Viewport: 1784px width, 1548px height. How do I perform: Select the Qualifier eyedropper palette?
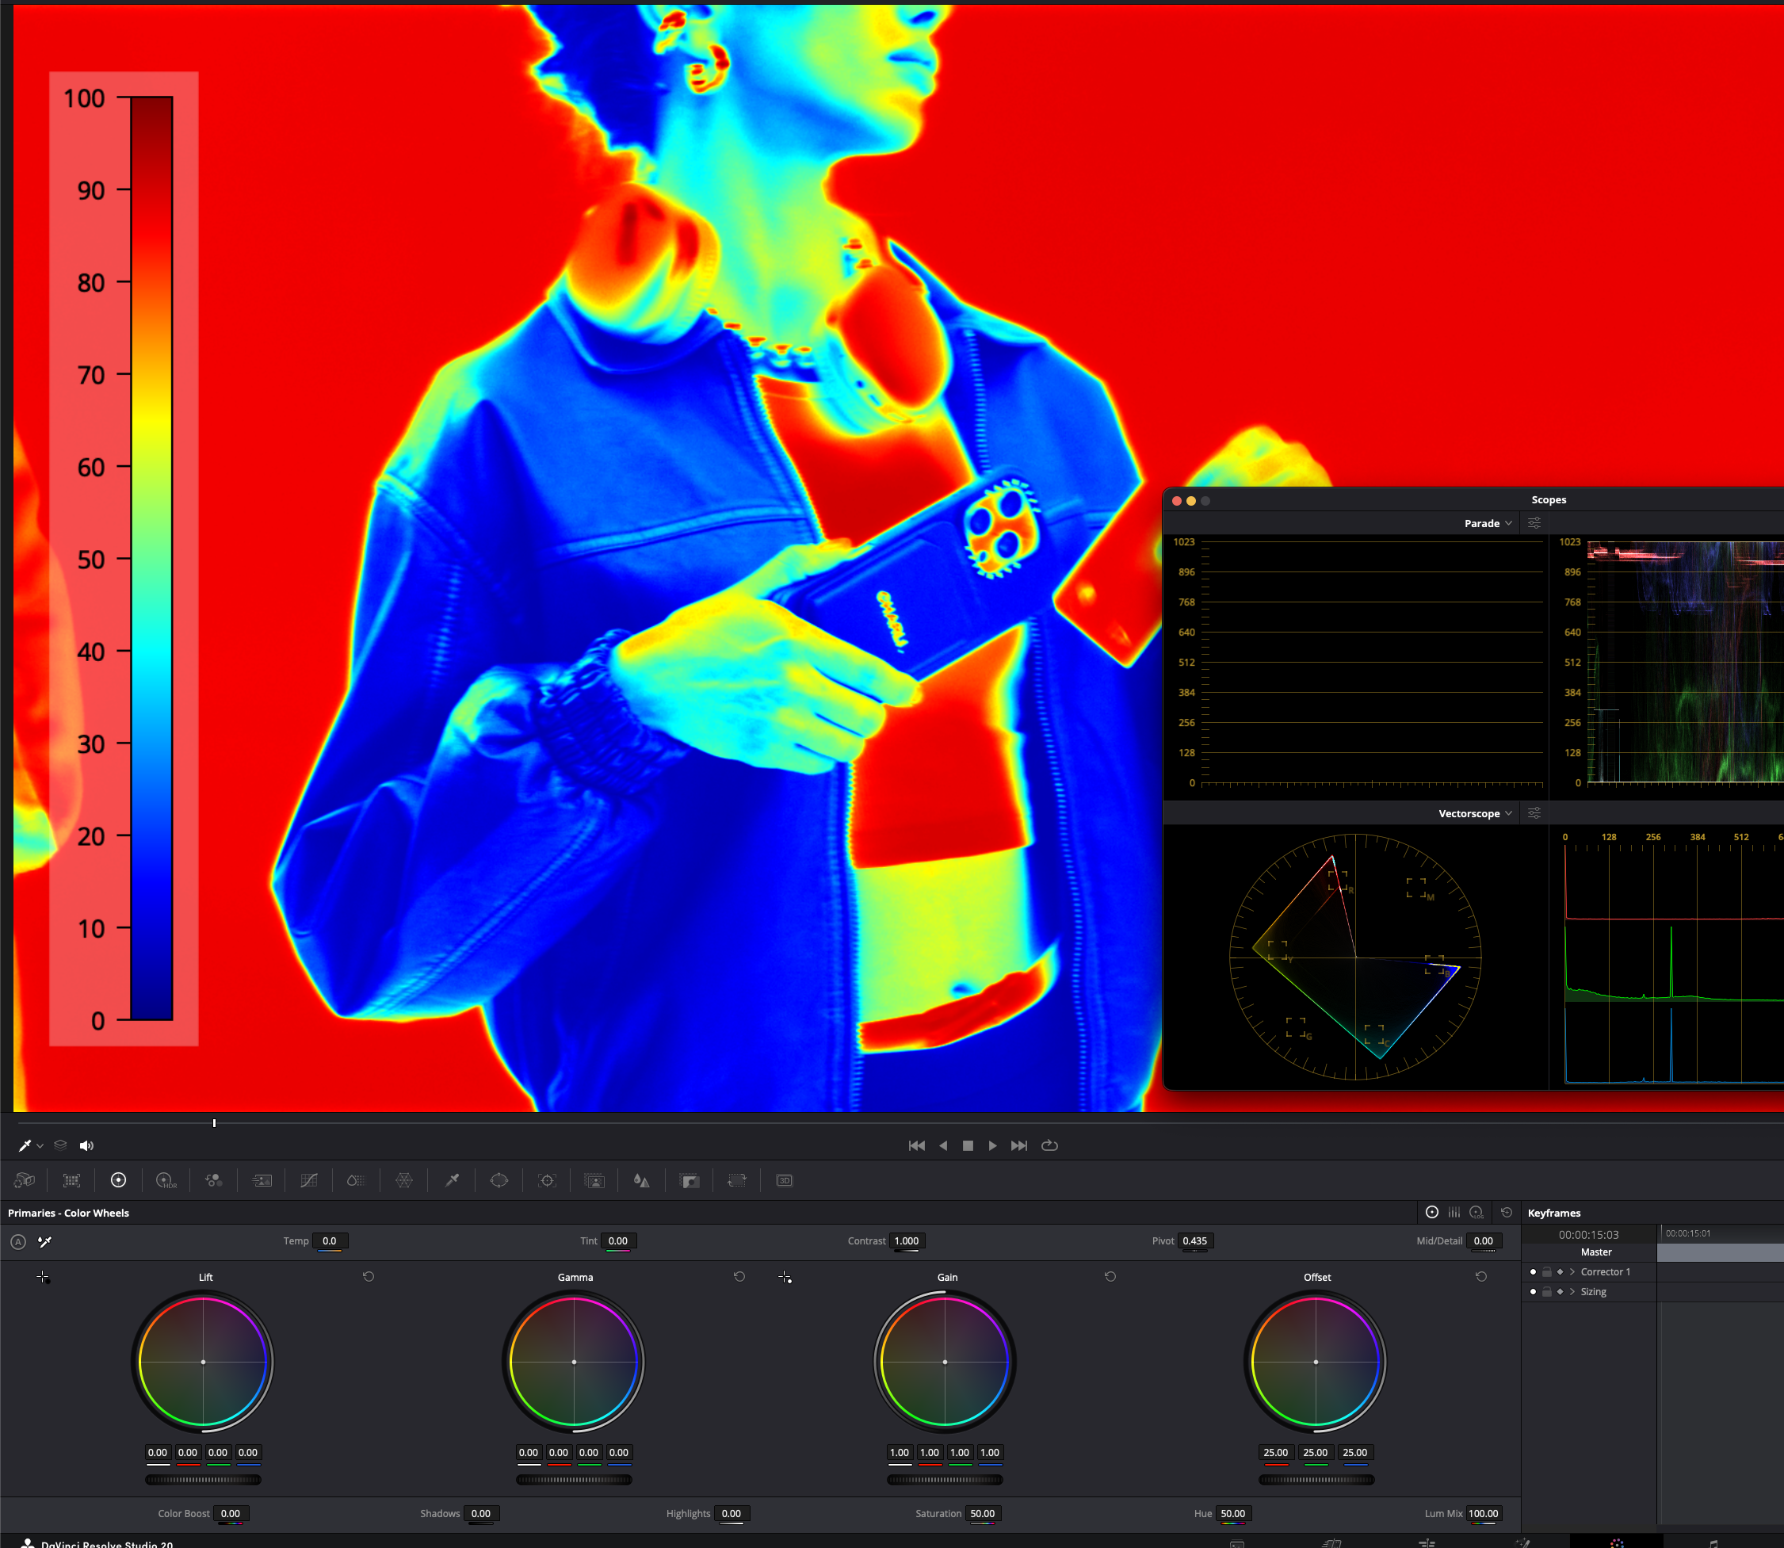coord(452,1180)
